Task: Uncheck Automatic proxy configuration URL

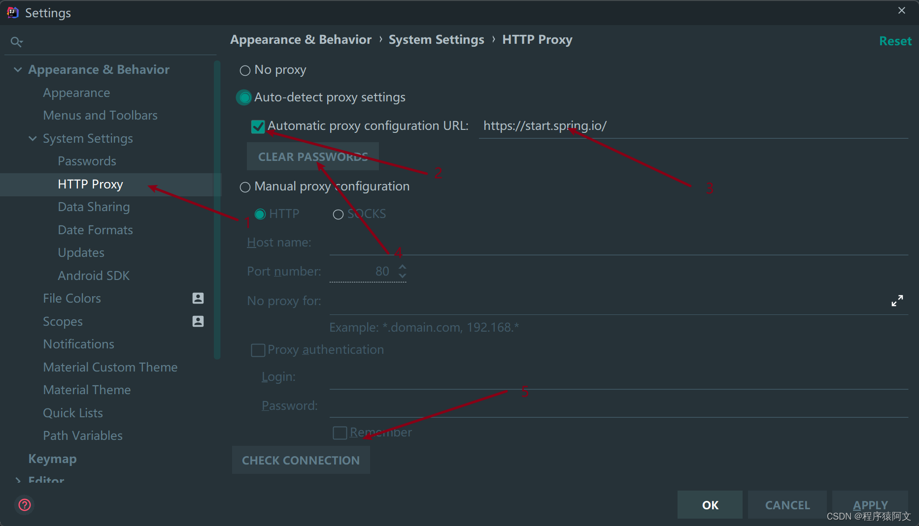Action: (257, 126)
